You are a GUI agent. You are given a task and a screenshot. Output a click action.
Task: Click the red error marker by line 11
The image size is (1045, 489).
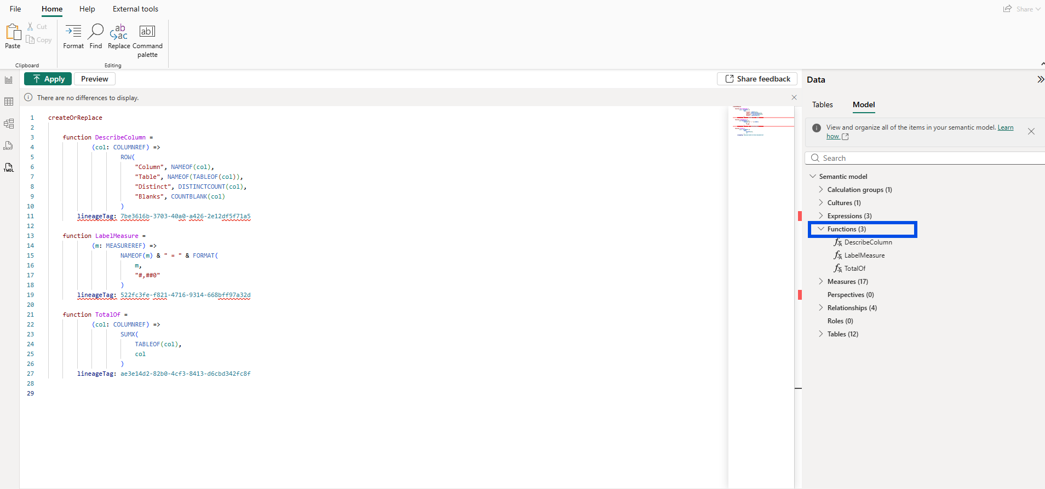tap(800, 216)
